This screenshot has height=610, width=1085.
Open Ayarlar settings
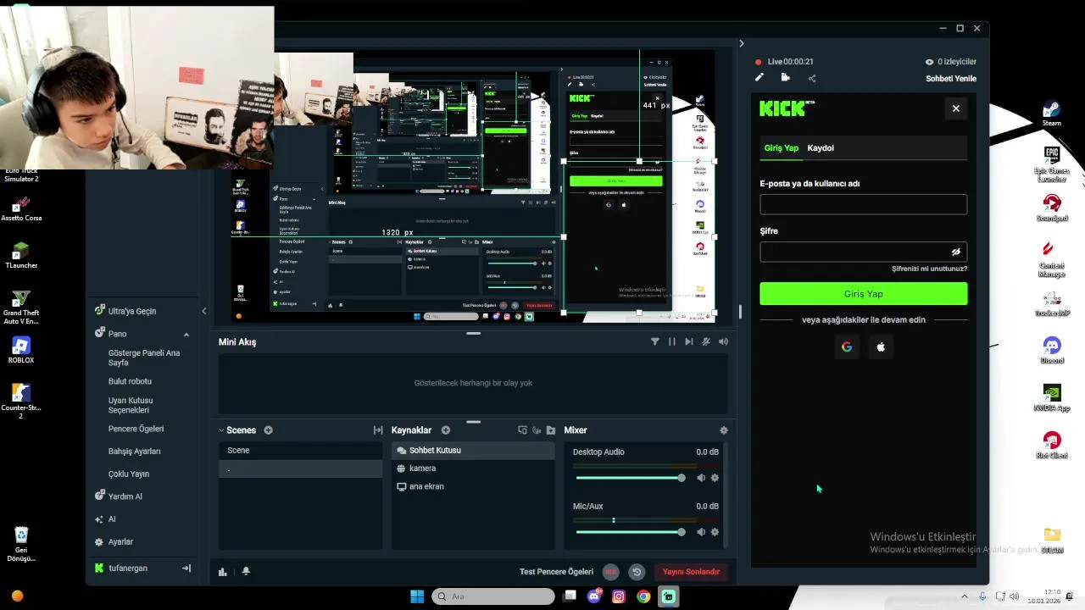pyautogui.click(x=120, y=541)
